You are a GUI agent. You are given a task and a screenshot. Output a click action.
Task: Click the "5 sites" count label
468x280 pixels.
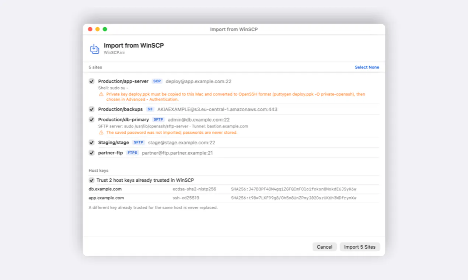click(x=95, y=67)
